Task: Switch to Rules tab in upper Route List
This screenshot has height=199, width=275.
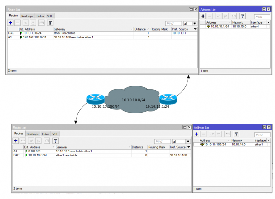Action: (40, 16)
